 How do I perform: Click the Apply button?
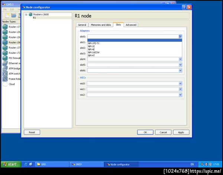[181, 132]
